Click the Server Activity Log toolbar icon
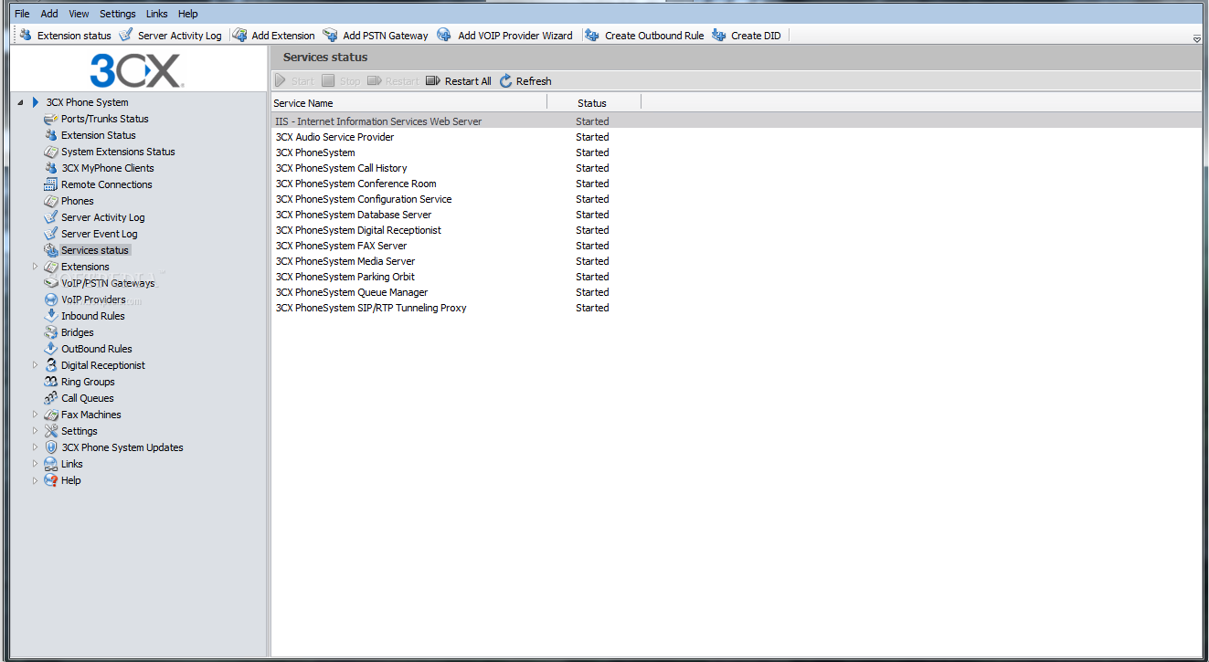This screenshot has width=1209, height=662. pos(126,36)
